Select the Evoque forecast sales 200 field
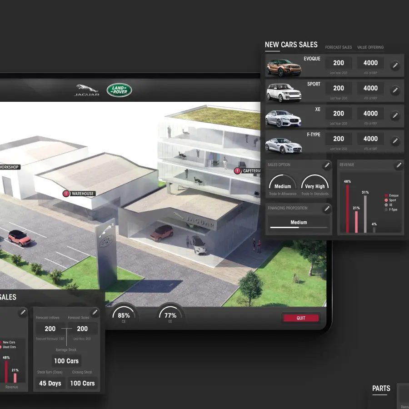409x409 pixels. click(x=338, y=63)
